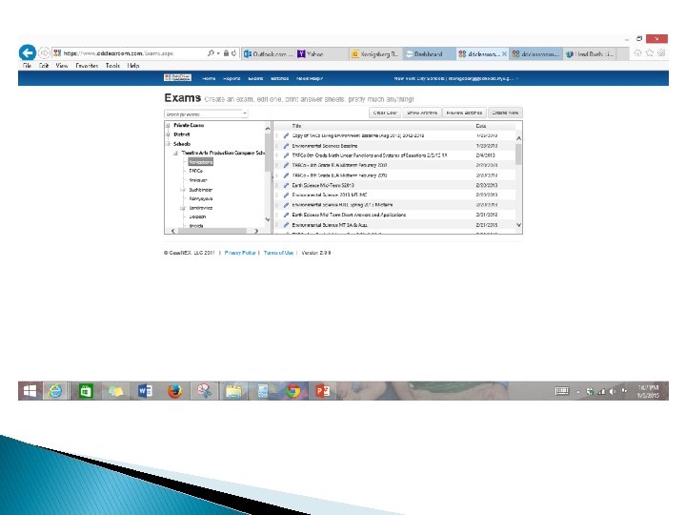This screenshot has height=515, width=686.
Task: Switch to the Yahoo browser tab
Action: [322, 53]
